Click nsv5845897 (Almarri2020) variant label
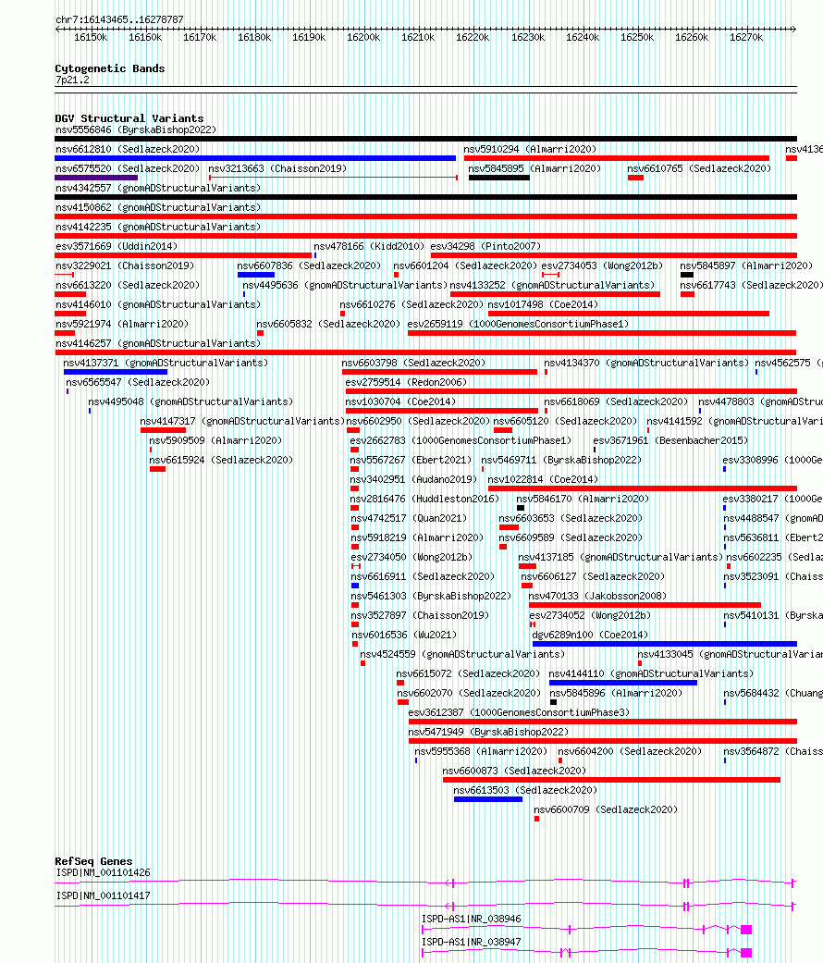Screen dimensions: 823x963 click(746, 265)
